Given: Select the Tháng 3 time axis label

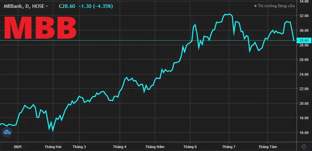Looking at the screenshot, I should (x=79, y=147).
